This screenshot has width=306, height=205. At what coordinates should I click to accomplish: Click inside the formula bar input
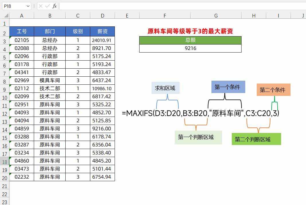pos(181,6)
